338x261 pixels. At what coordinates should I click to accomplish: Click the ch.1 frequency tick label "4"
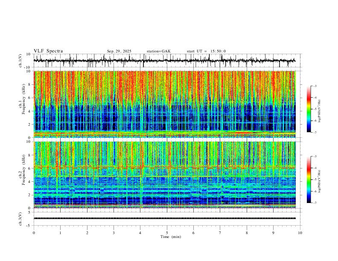coord(30,111)
